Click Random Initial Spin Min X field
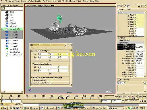147x110 pixels. point(43,54)
